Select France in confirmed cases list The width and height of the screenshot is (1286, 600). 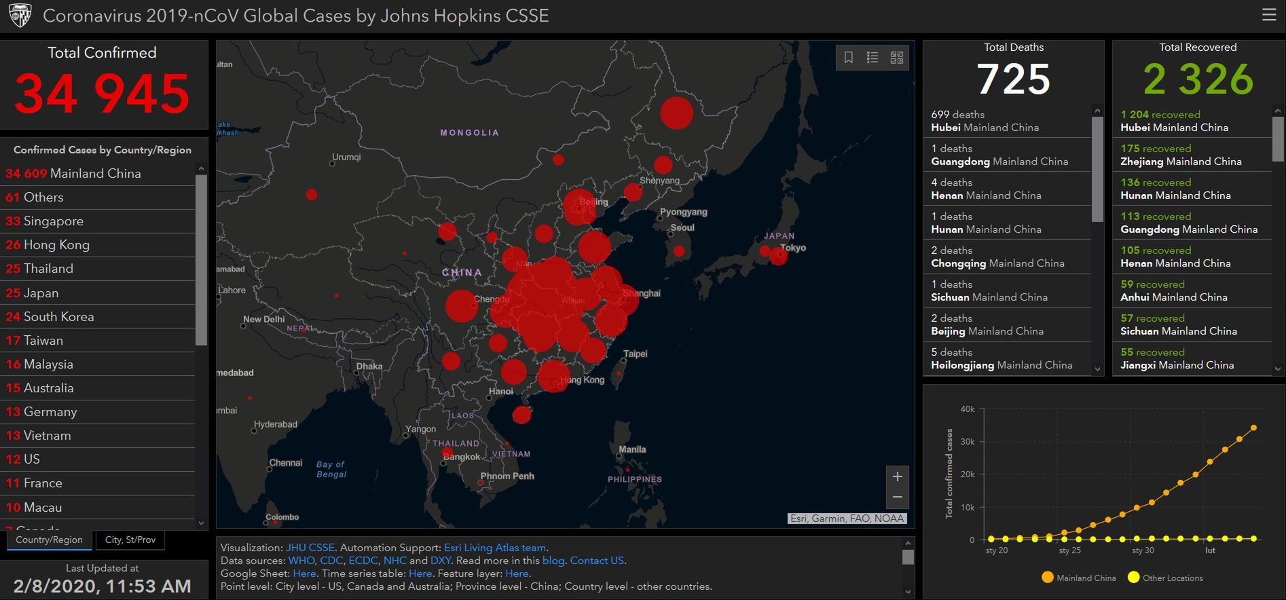[98, 483]
